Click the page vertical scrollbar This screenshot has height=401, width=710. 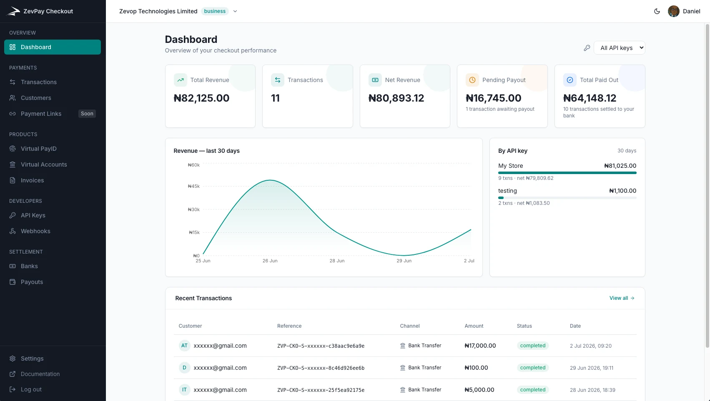(x=707, y=185)
